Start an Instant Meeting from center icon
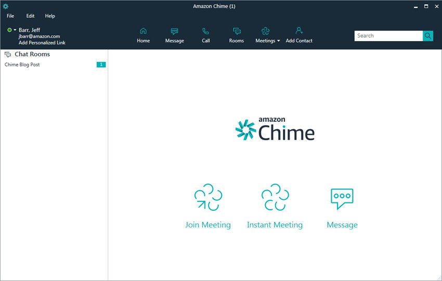Image resolution: width=442 pixels, height=281 pixels. [x=275, y=197]
